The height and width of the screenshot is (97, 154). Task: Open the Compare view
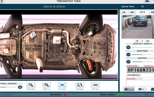click(80, 85)
